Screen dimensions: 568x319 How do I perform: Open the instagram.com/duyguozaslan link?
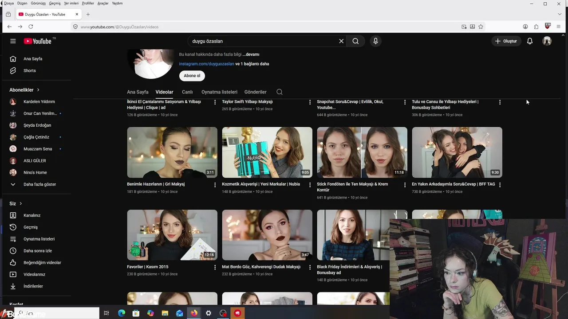coord(206,64)
